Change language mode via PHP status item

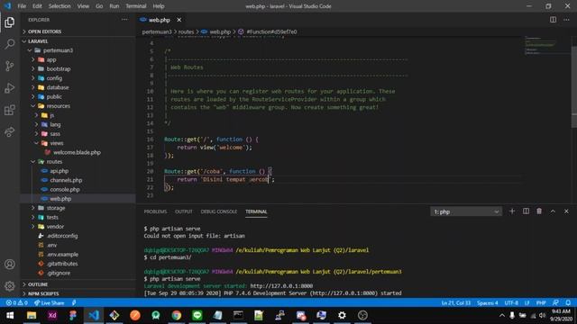pos(541,302)
